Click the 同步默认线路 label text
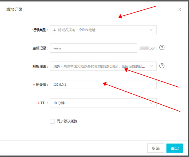 click(x=67, y=121)
